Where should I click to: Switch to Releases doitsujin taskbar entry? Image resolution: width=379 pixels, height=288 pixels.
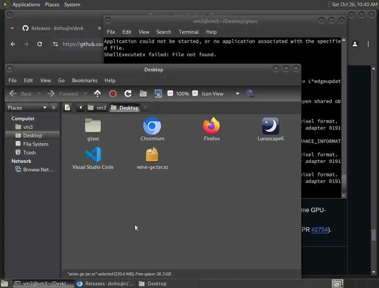pos(105,284)
